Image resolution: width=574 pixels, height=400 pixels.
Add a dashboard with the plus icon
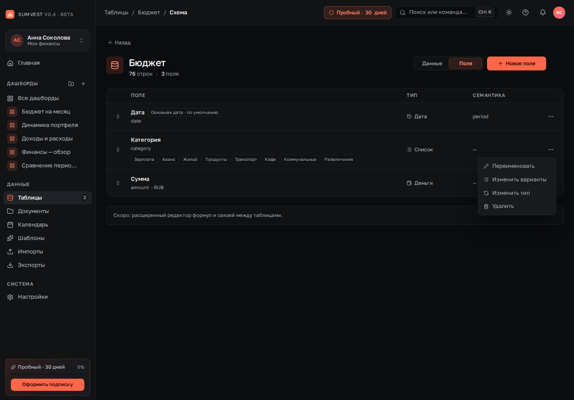pyautogui.click(x=83, y=83)
